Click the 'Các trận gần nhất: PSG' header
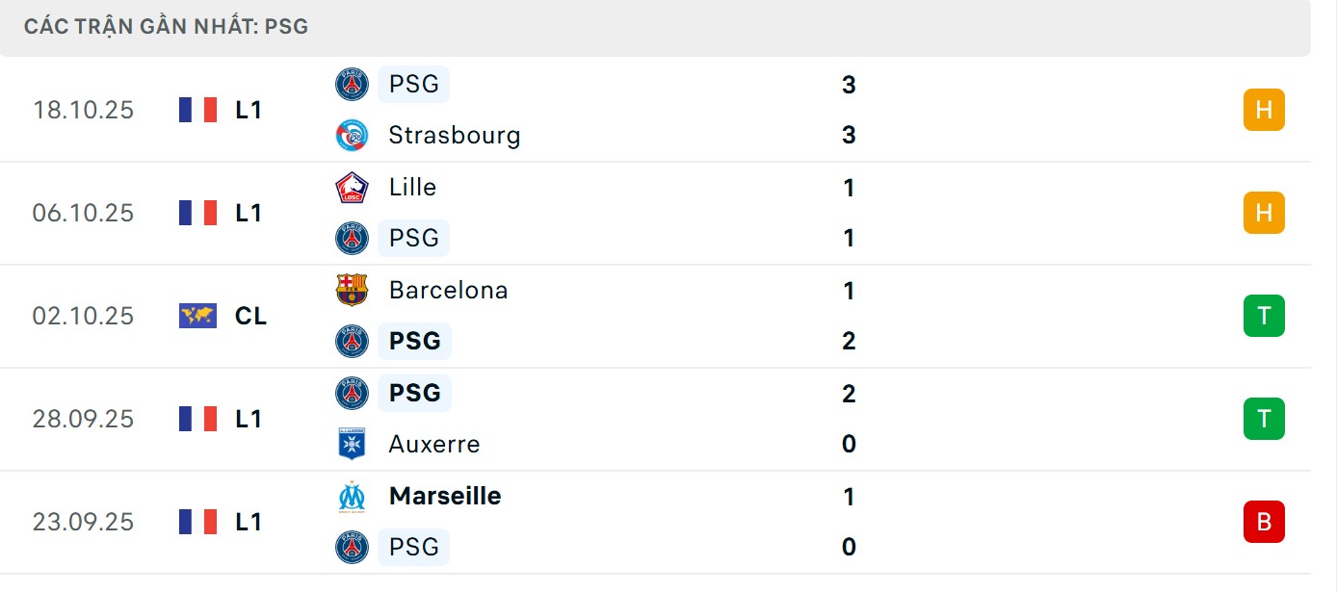 [166, 26]
